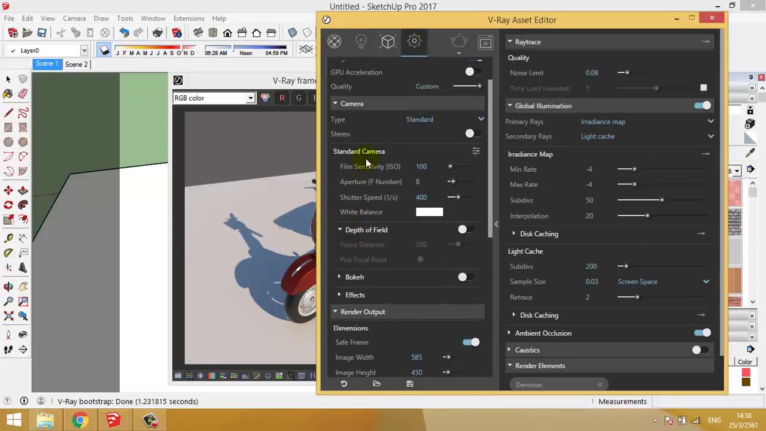Toggle the Safe Frame switch

pos(471,342)
